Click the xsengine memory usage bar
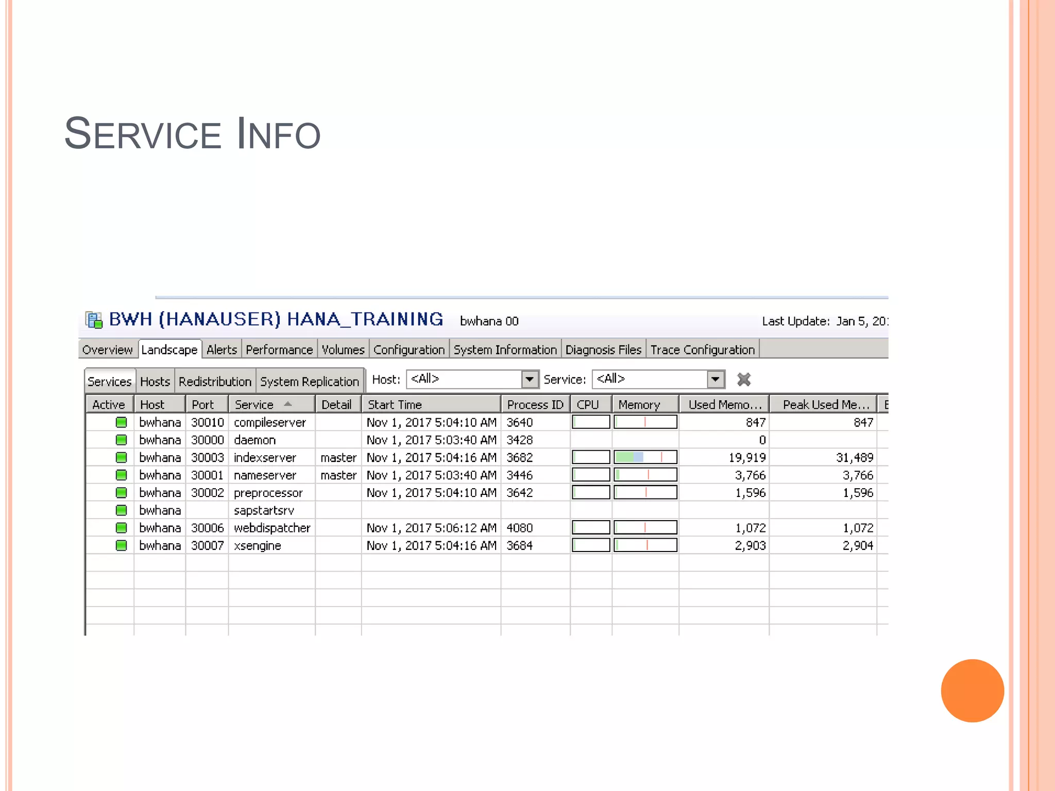Viewport: 1055px width, 791px height. click(x=645, y=545)
